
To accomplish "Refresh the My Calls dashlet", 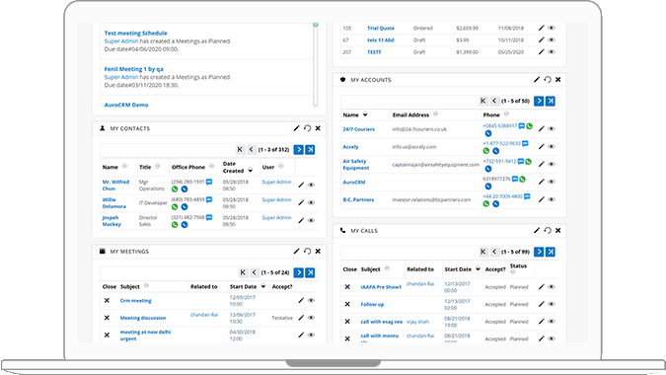I will coord(548,230).
